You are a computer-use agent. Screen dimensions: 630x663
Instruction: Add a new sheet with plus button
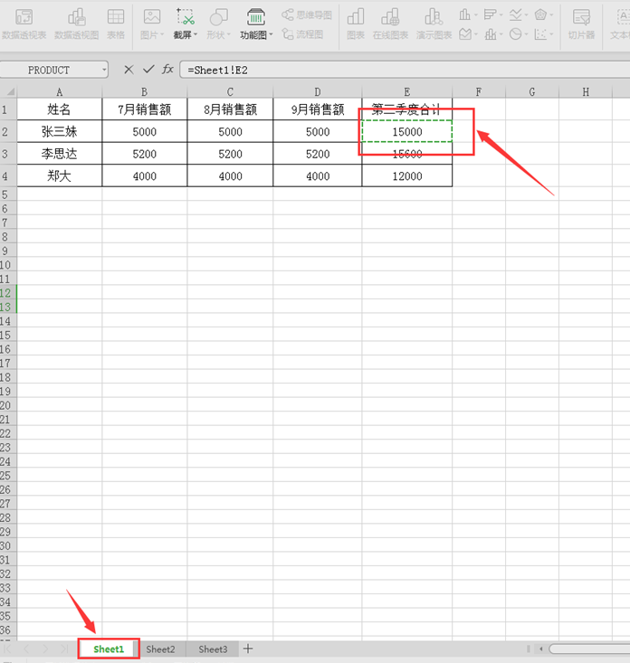248,649
